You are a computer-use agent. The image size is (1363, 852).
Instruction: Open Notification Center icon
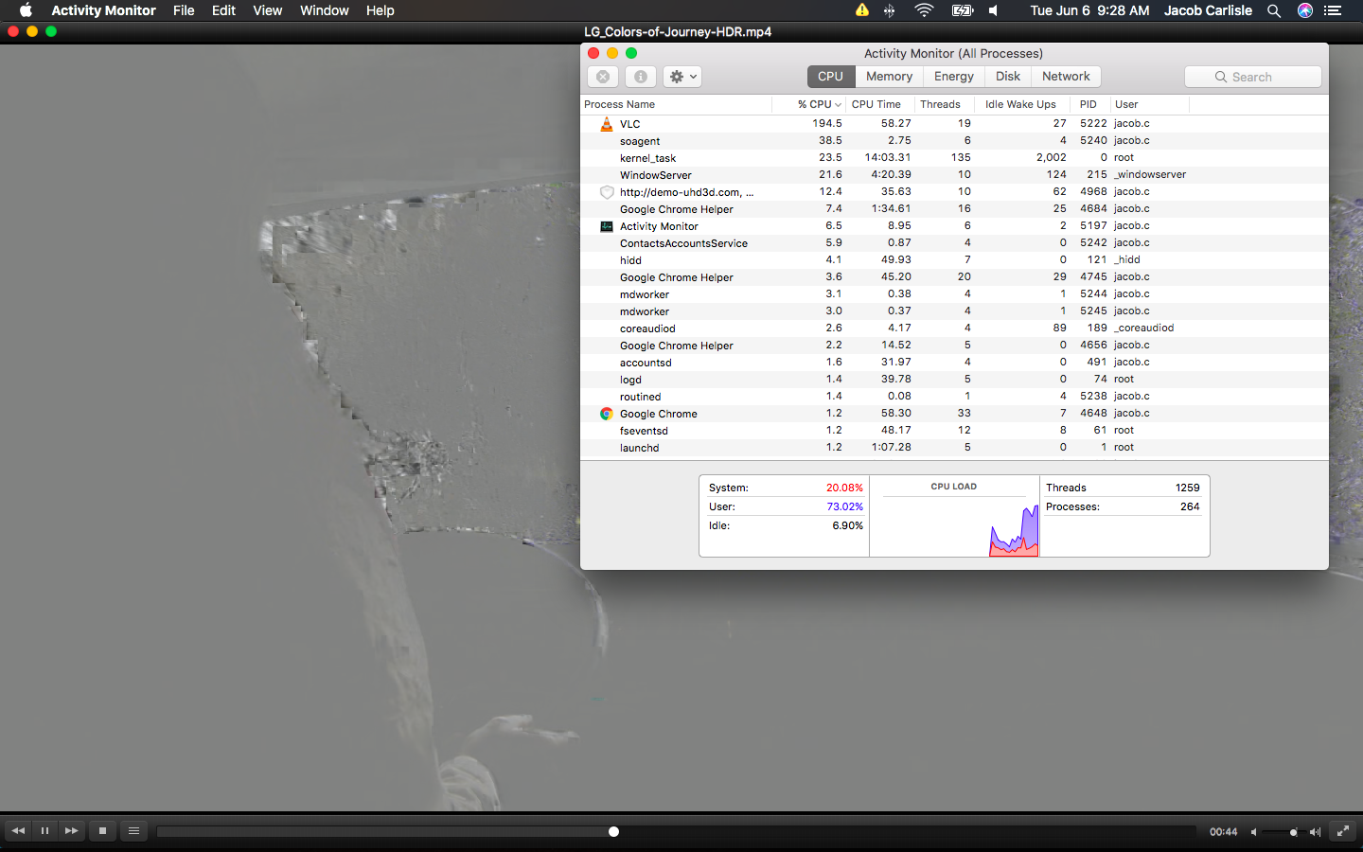click(x=1333, y=10)
